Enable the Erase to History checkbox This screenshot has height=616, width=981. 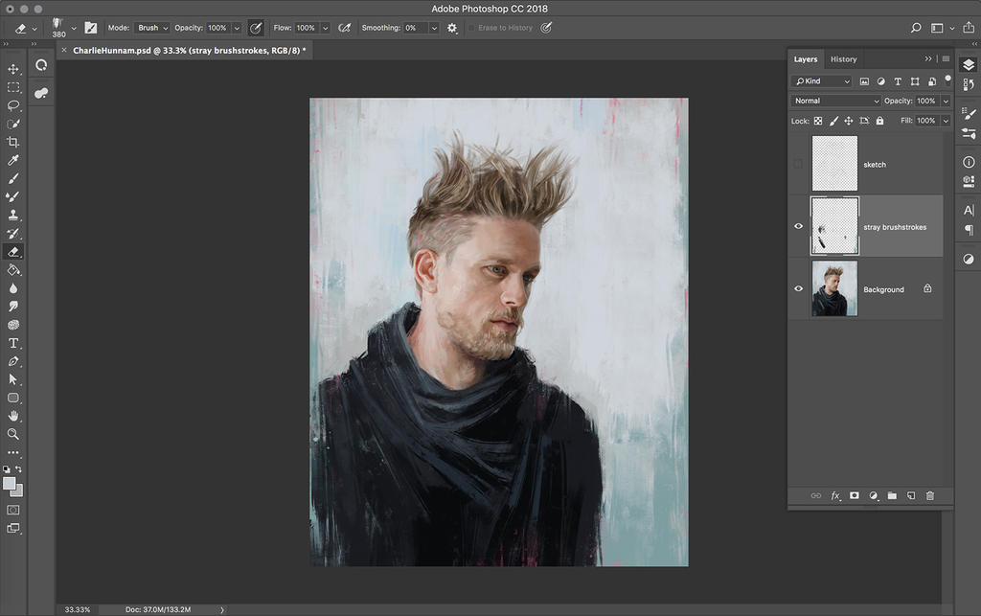(471, 28)
